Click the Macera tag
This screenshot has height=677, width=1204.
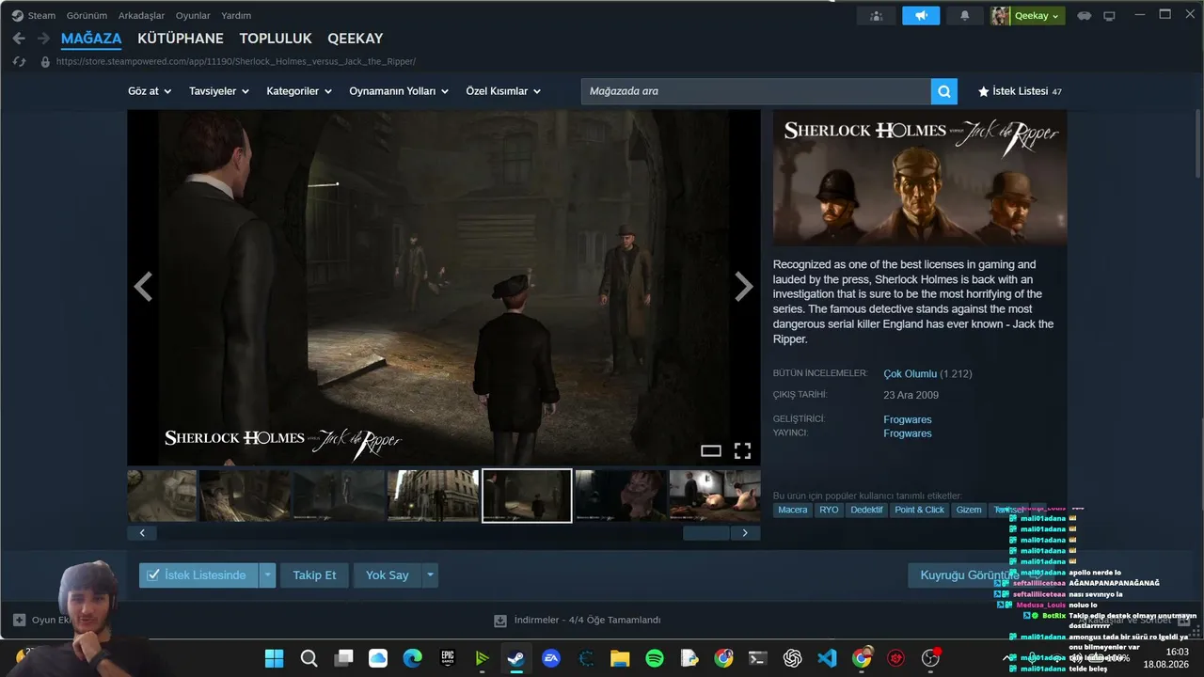pos(793,510)
